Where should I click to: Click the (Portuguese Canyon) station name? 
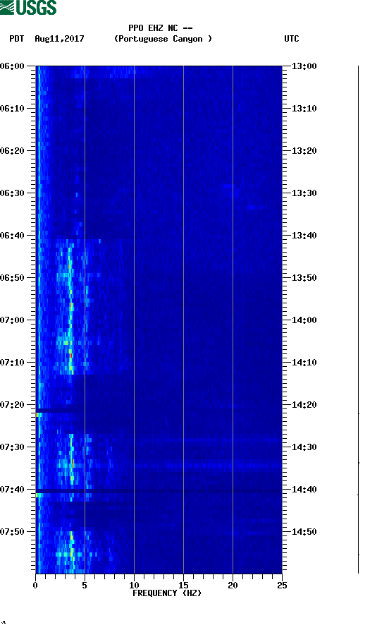point(163,39)
